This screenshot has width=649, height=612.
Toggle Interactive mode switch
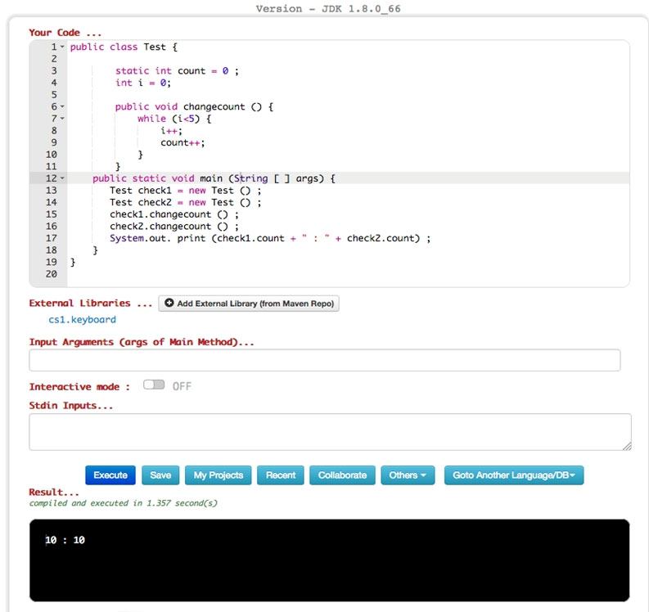154,385
